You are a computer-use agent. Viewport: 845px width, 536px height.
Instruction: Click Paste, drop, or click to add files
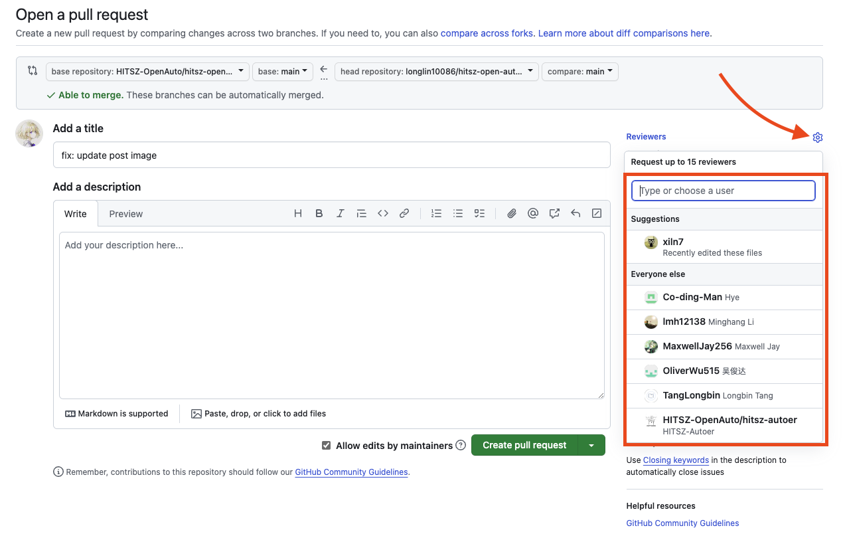[258, 413]
